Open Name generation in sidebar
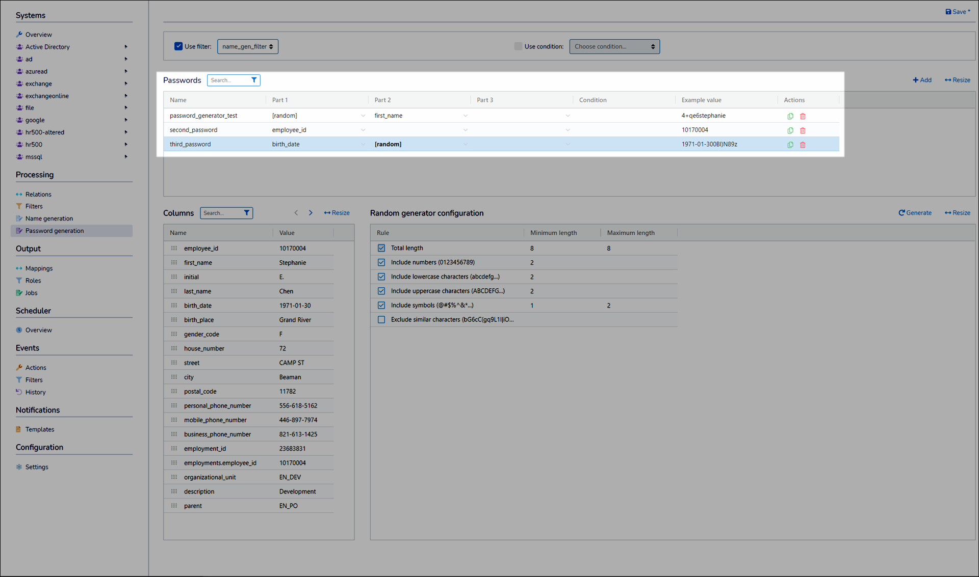The image size is (979, 577). 49,218
